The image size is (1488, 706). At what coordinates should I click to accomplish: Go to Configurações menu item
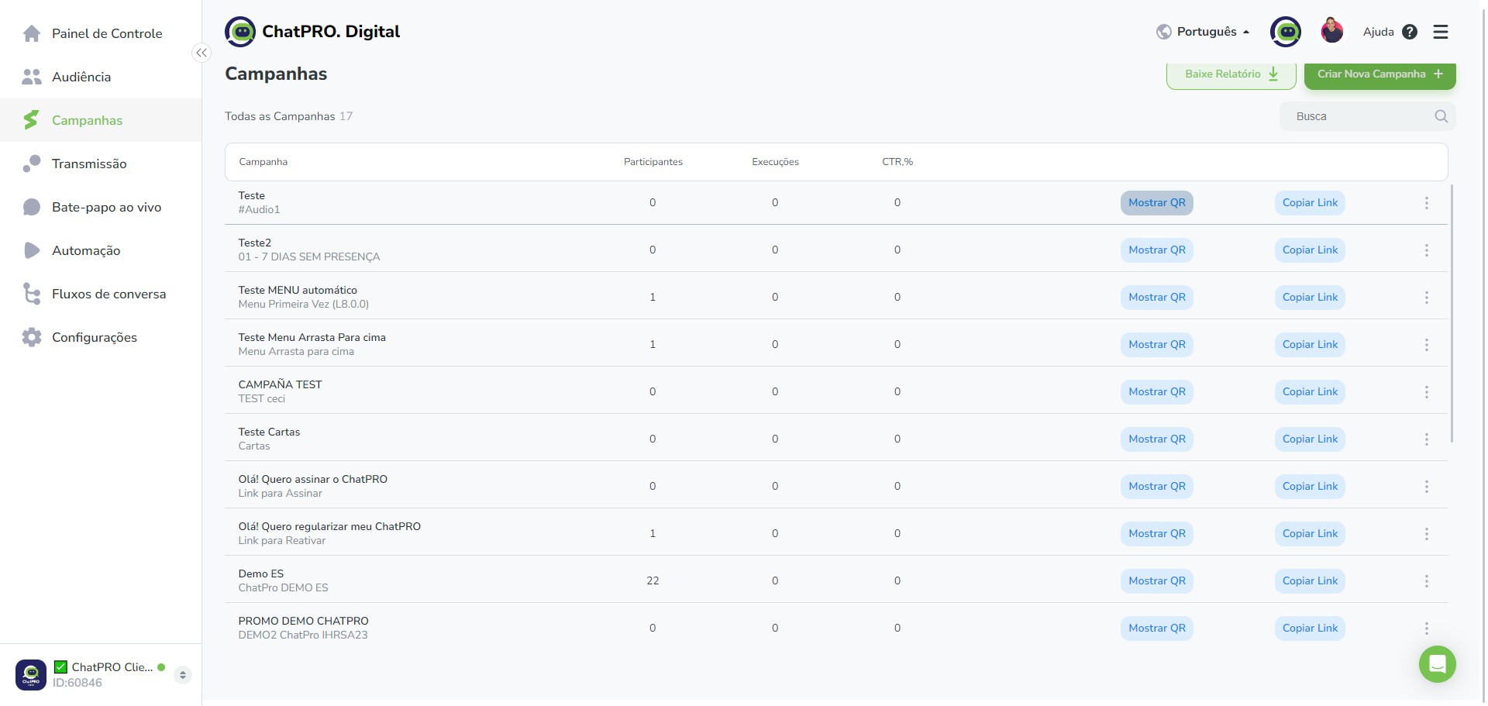point(101,337)
